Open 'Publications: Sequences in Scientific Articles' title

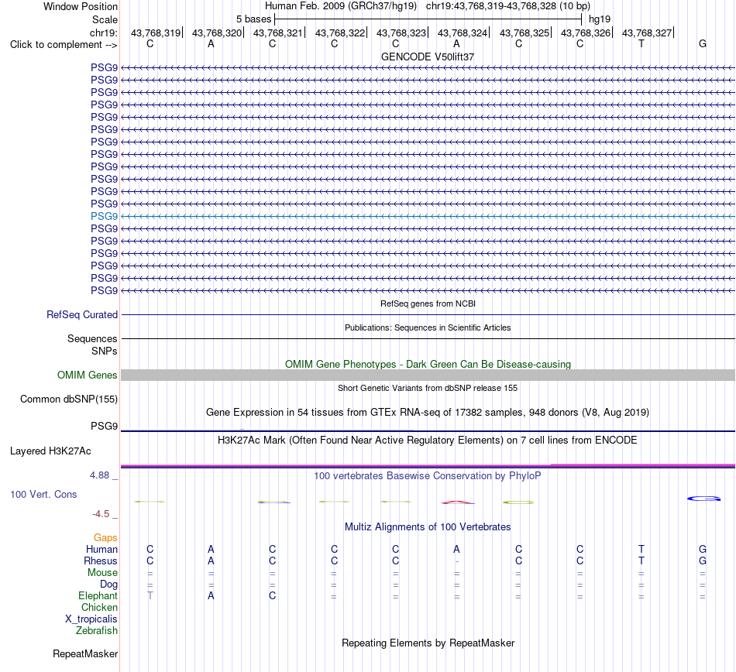(x=428, y=327)
